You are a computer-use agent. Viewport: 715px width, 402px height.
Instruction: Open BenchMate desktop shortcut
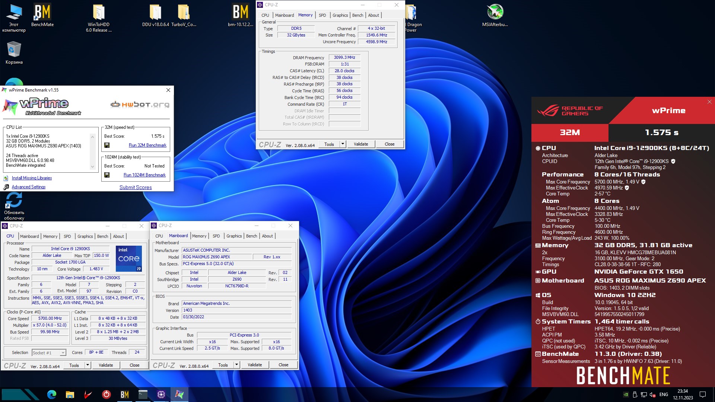42,15
